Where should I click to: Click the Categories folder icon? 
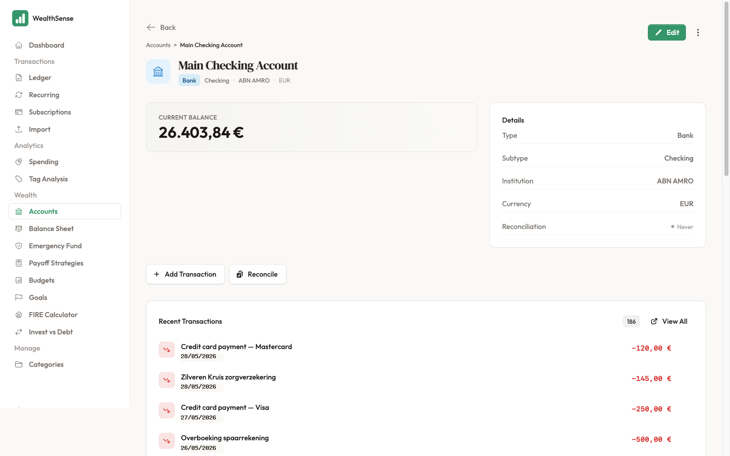19,364
